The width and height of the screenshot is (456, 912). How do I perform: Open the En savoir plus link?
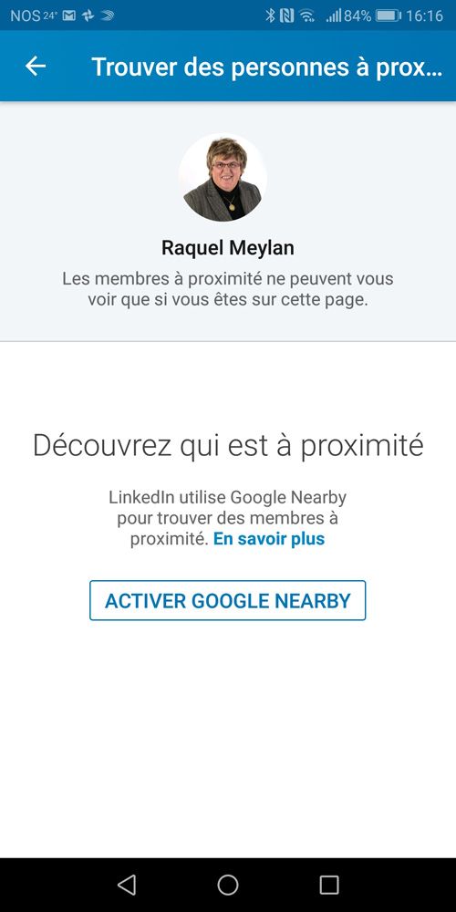point(269,539)
